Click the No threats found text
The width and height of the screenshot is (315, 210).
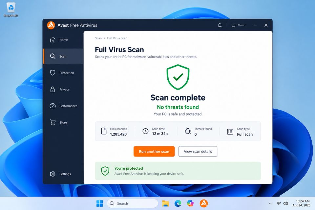coord(178,107)
